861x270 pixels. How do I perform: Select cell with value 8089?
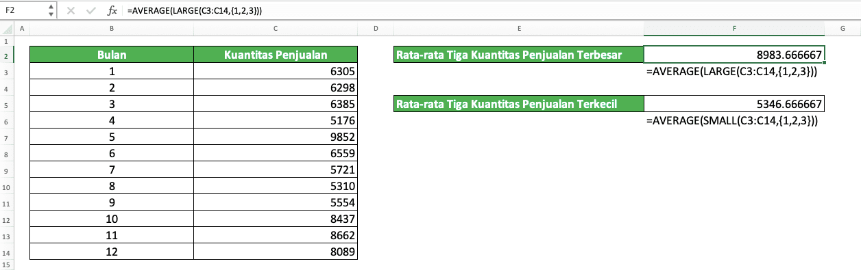coord(276,252)
